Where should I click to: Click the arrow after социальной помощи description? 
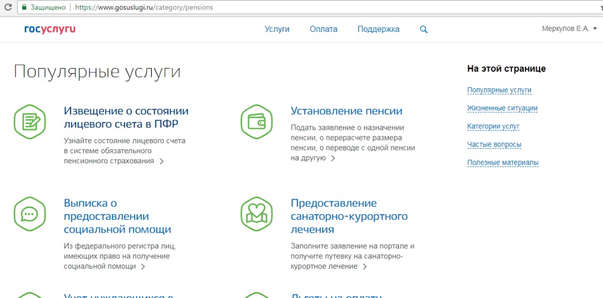(144, 267)
